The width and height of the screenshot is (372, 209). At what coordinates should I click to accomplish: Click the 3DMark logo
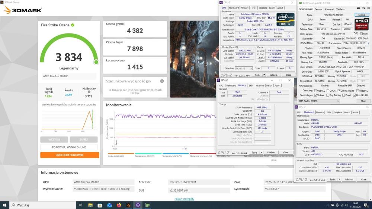(x=23, y=10)
